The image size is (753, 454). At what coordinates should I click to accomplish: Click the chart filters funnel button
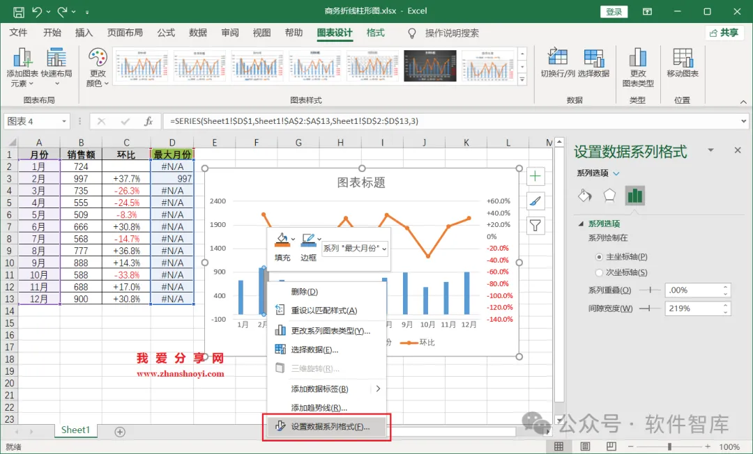535,226
